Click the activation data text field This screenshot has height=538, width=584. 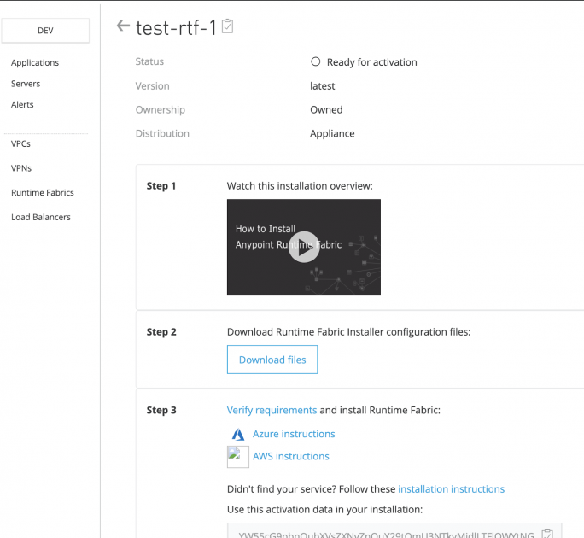tap(394, 530)
